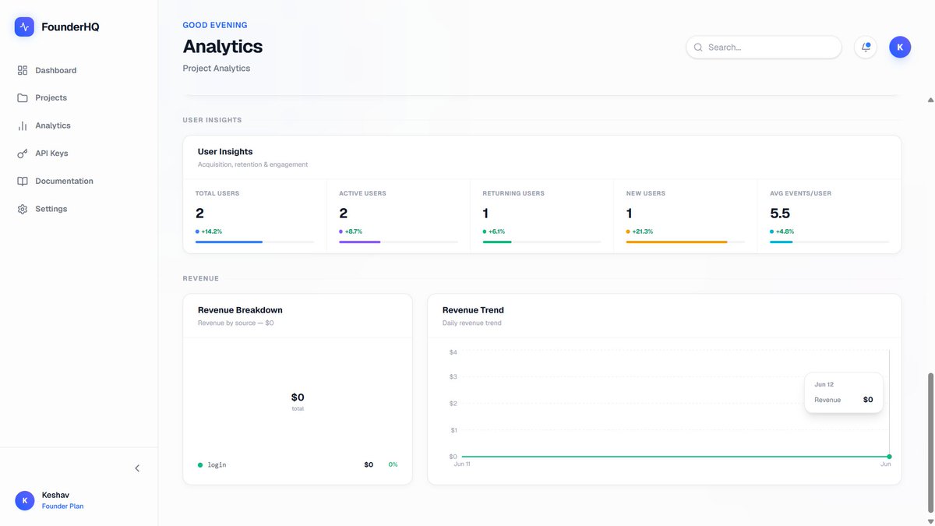The image size is (935, 526).
Task: Click the "Keshav" user name in sidebar
Action: tap(55, 496)
